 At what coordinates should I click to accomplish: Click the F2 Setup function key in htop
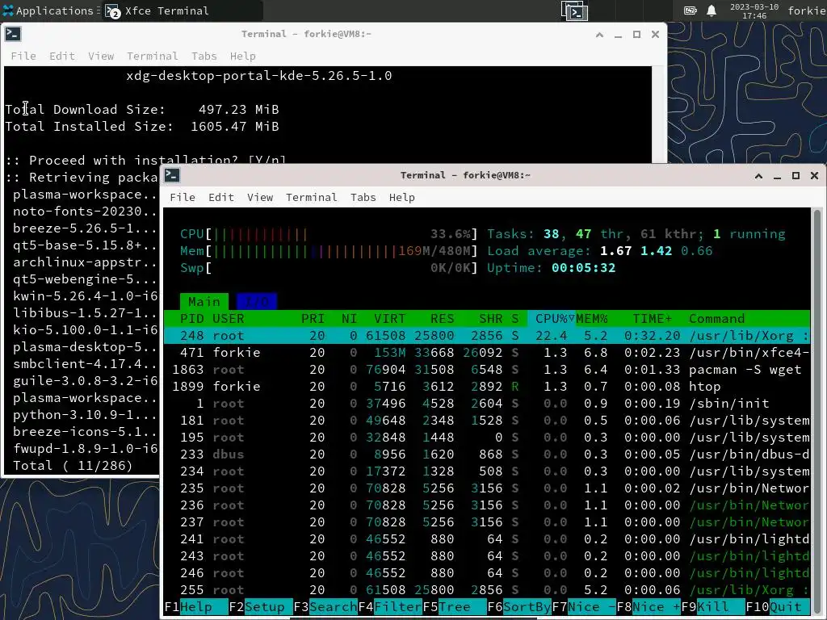(261, 607)
